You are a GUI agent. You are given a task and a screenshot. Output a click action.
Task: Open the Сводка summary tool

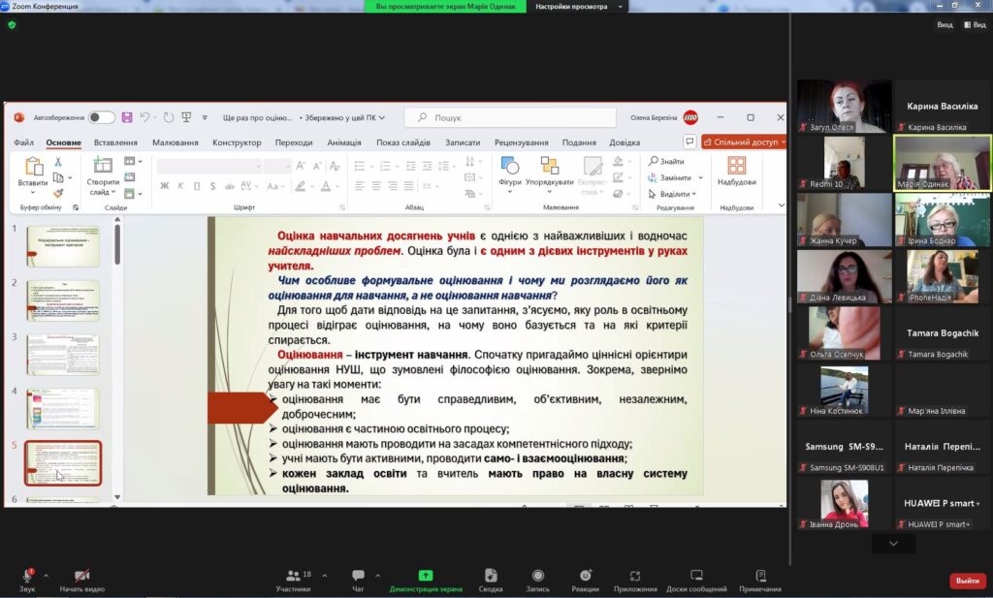(x=491, y=577)
